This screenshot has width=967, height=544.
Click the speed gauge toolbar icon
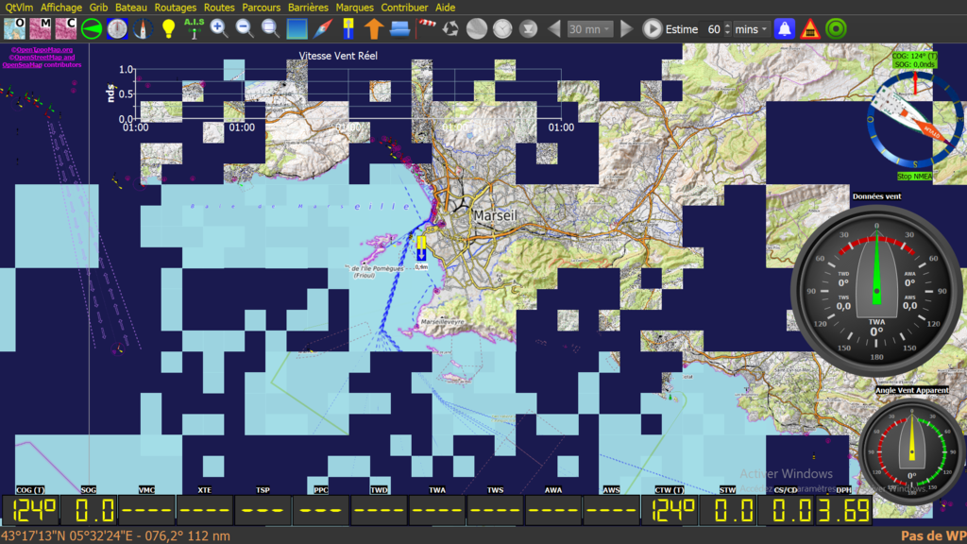point(117,29)
